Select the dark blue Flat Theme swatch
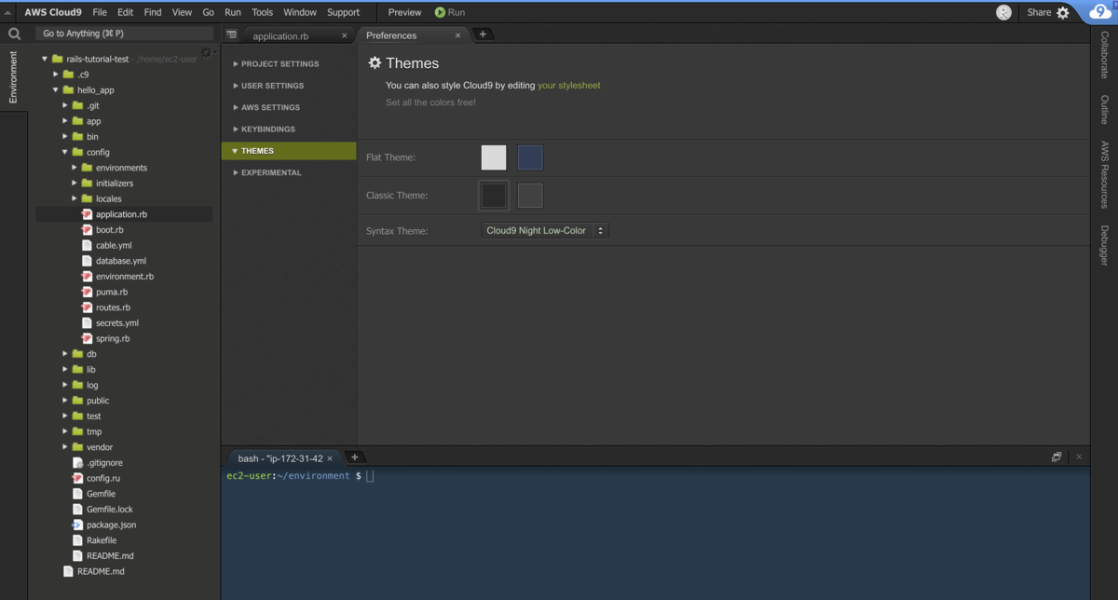The image size is (1118, 600). coord(530,157)
